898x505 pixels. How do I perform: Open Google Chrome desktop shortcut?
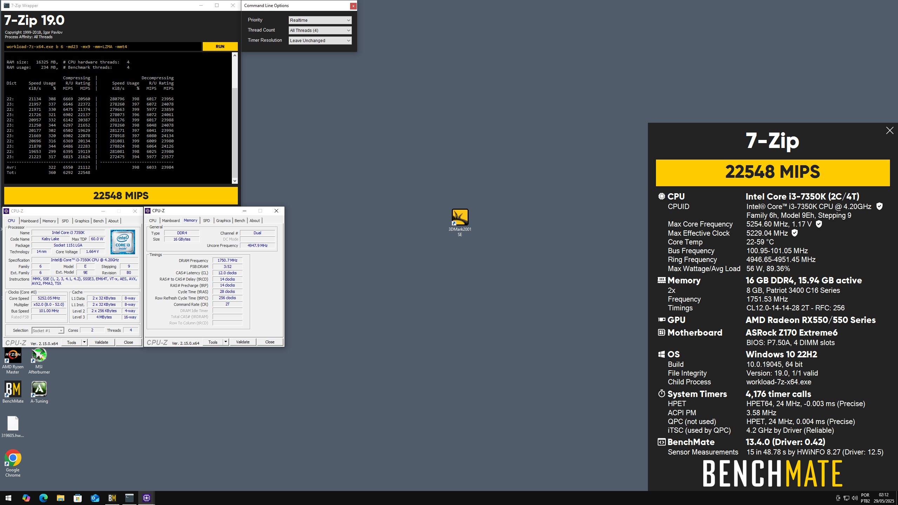pyautogui.click(x=13, y=463)
